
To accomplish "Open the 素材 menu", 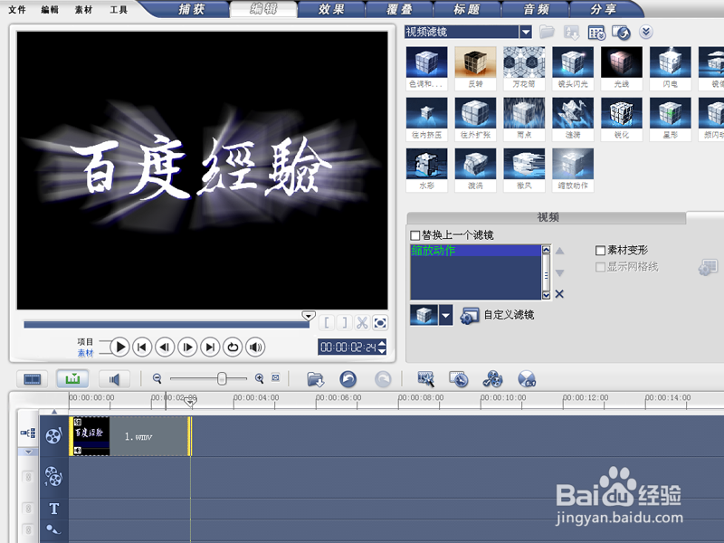I will click(x=83, y=9).
